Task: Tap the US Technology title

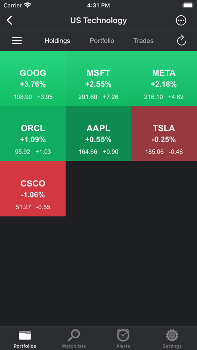Action: [98, 20]
